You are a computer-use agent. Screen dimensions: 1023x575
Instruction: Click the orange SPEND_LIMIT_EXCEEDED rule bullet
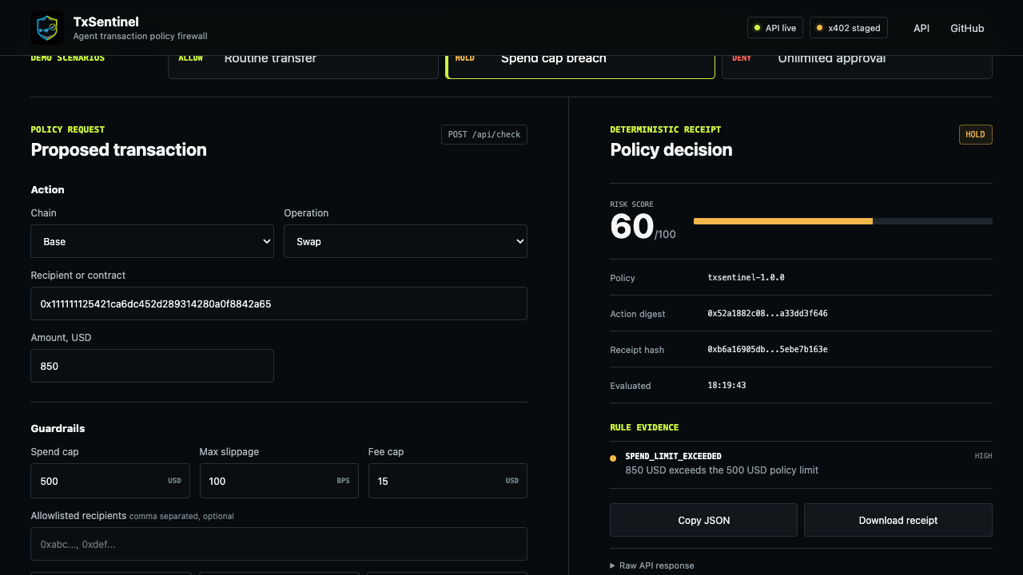click(613, 458)
